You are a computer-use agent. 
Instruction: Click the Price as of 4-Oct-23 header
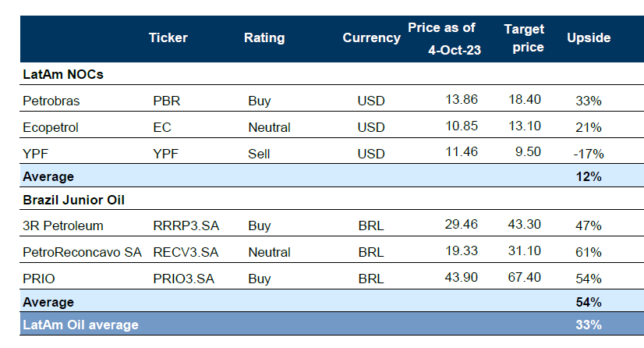(441, 37)
